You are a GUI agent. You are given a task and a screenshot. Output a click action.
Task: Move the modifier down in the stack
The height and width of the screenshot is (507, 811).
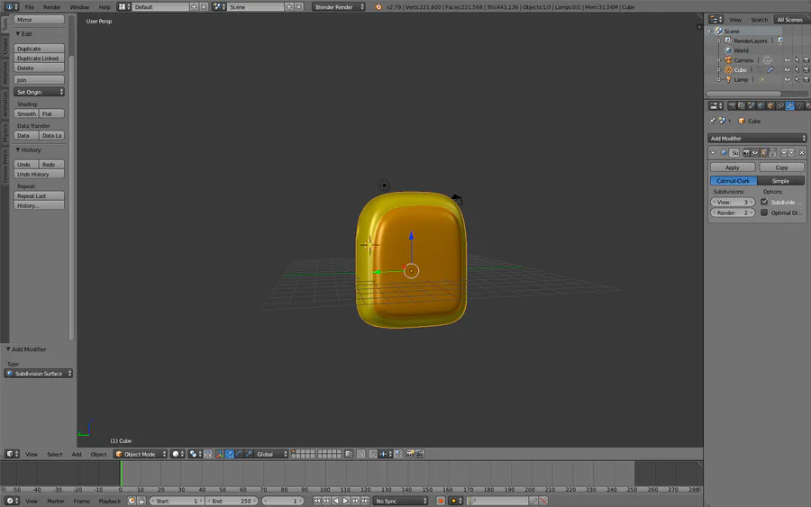pos(791,153)
